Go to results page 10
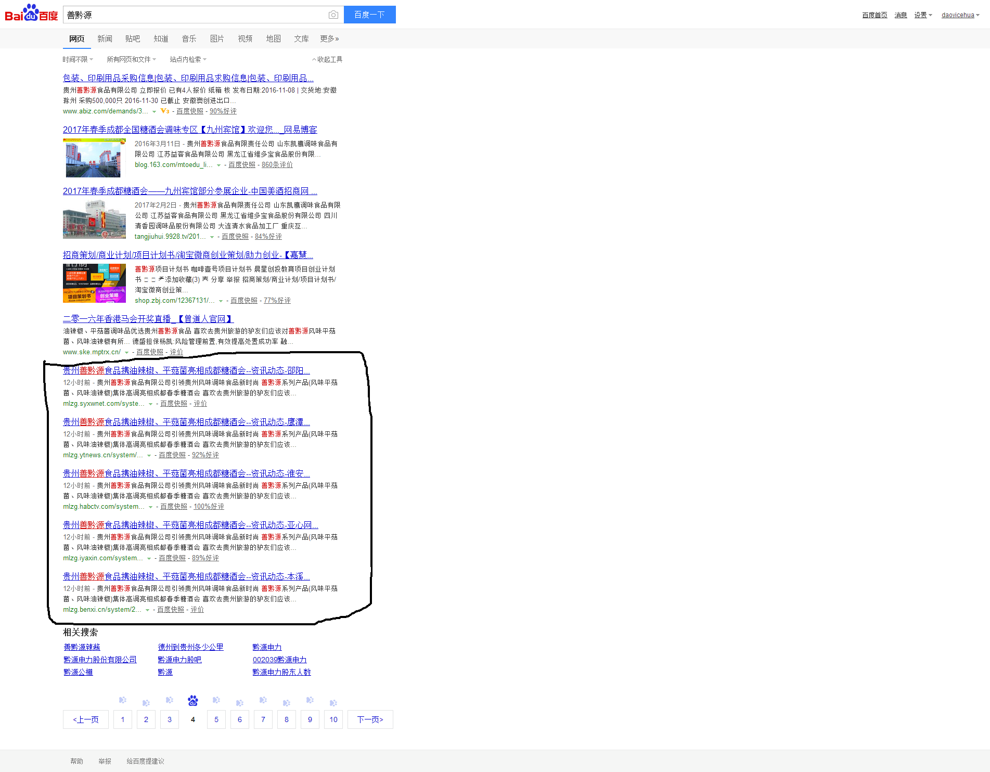Screen dimensions: 990x772 [x=333, y=719]
